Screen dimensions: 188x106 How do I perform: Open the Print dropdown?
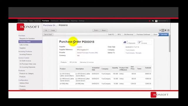(x=96, y=30)
